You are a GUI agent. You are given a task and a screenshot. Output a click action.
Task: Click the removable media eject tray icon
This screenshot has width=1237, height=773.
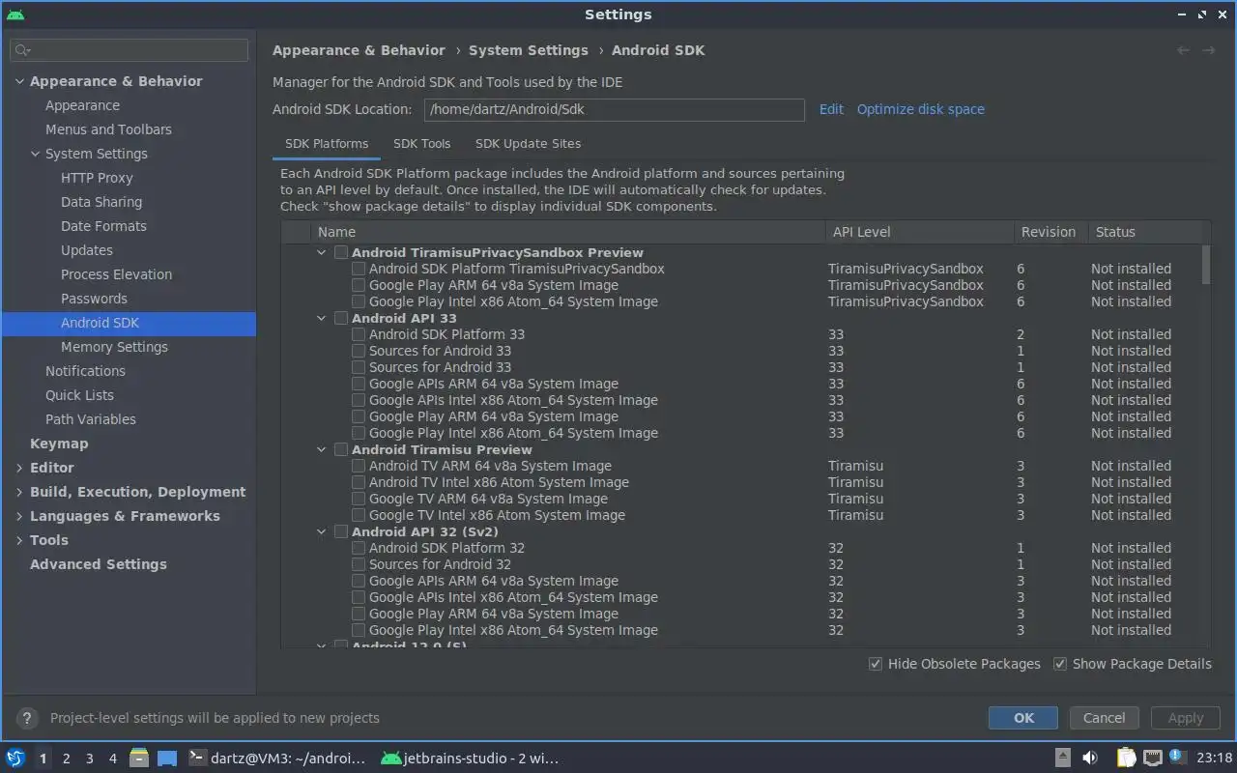[x=1063, y=759]
